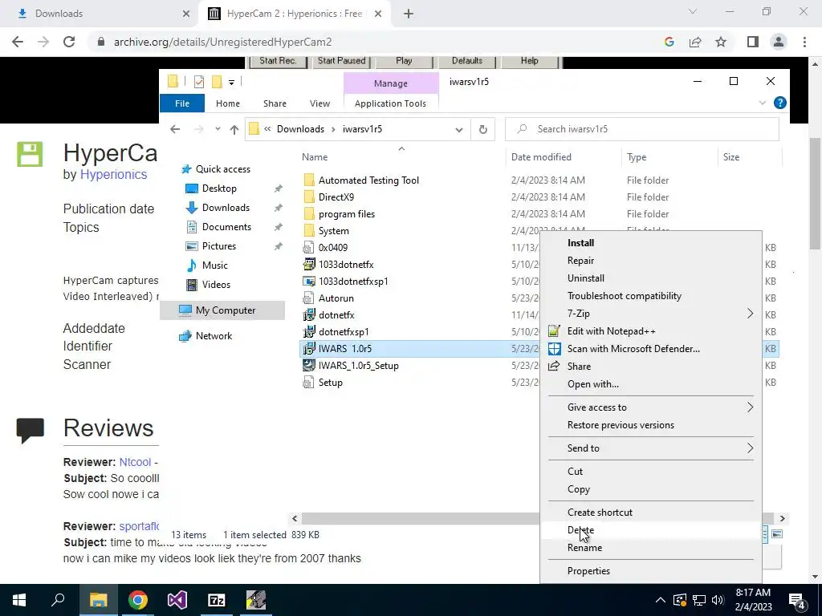
Task: Go up one folder level in Explorer
Action: [x=234, y=129]
